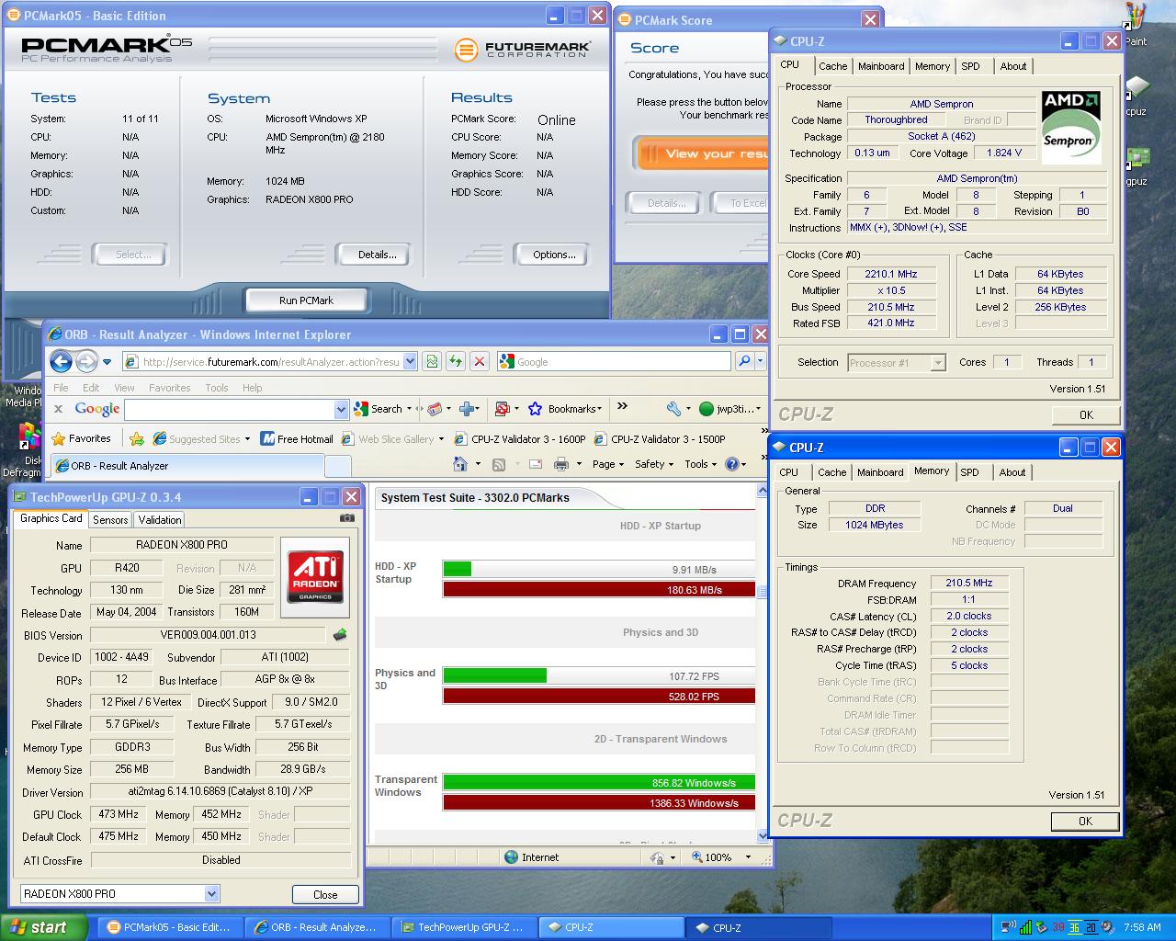
Task: Click the Google toolbar blue plus Share icon
Action: click(x=467, y=409)
